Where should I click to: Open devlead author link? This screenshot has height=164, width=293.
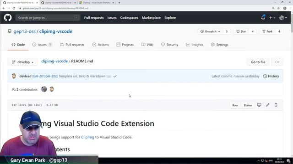(25, 76)
